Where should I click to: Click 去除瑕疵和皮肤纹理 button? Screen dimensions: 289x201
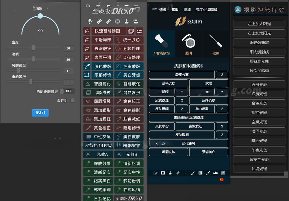click(x=188, y=118)
